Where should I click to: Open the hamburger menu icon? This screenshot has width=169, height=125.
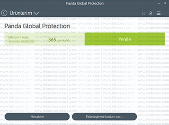coord(158,13)
